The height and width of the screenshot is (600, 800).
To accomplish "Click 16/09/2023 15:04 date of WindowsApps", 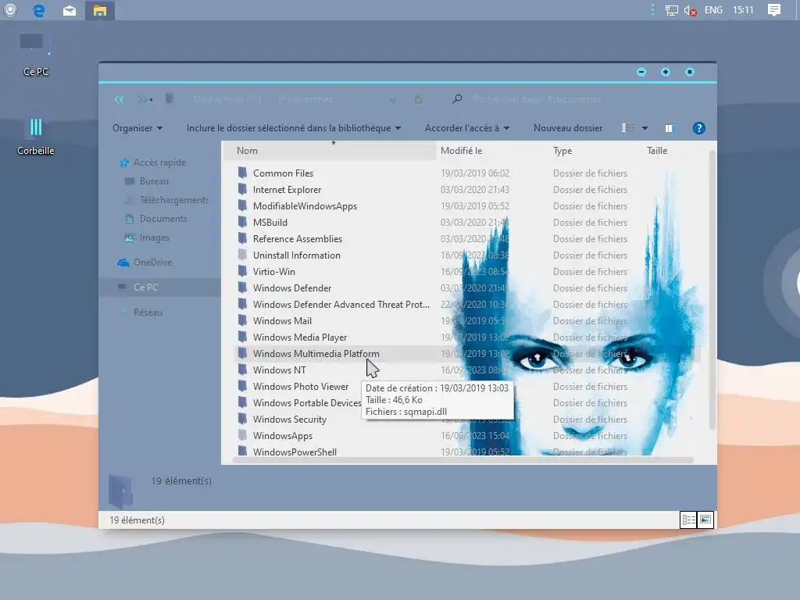I will pos(475,436).
